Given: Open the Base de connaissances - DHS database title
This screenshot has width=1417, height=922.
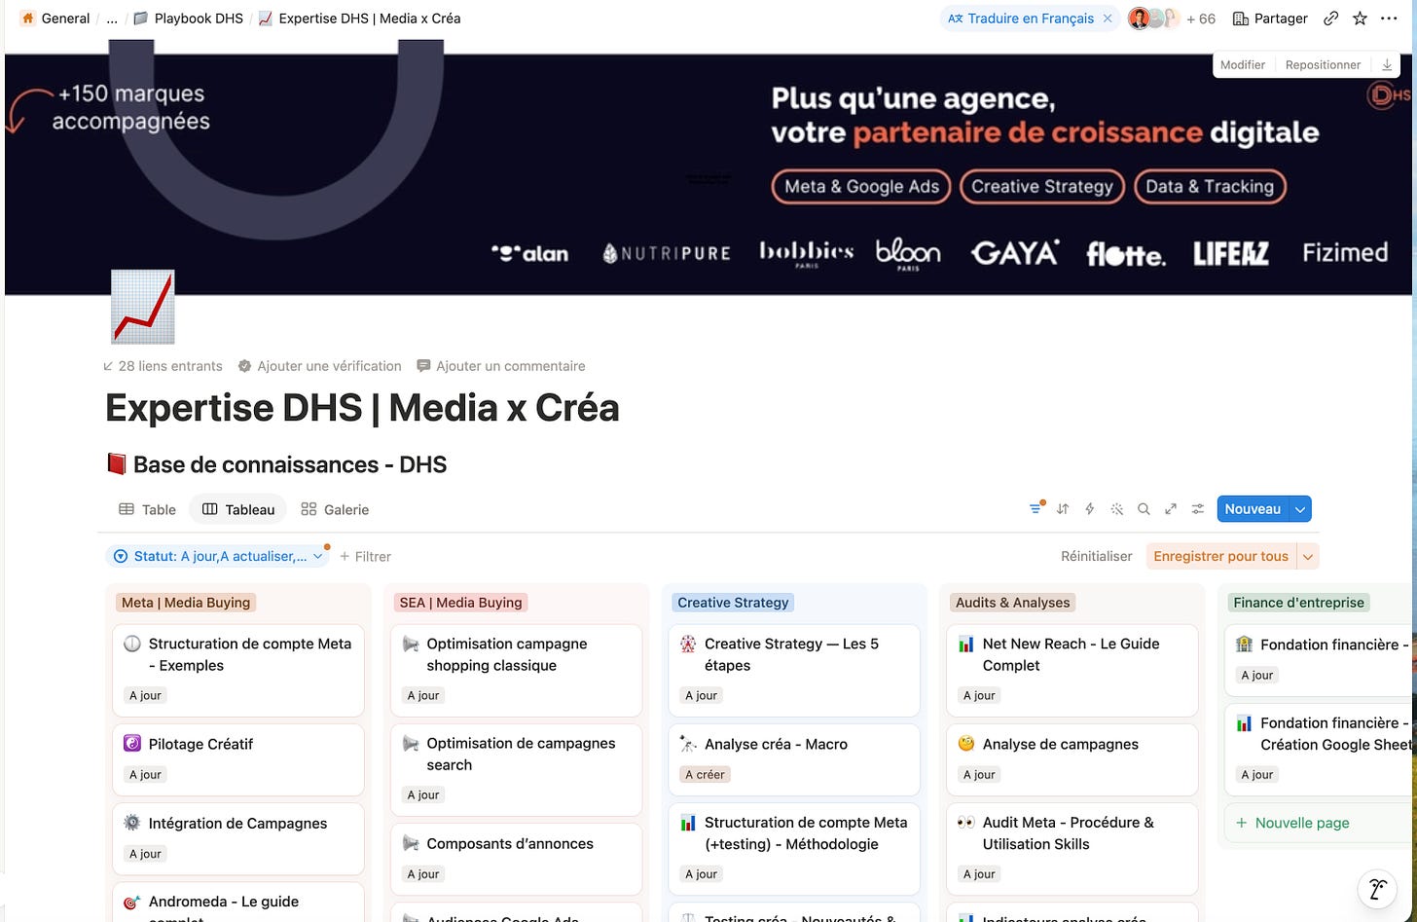Looking at the screenshot, I should (x=289, y=464).
